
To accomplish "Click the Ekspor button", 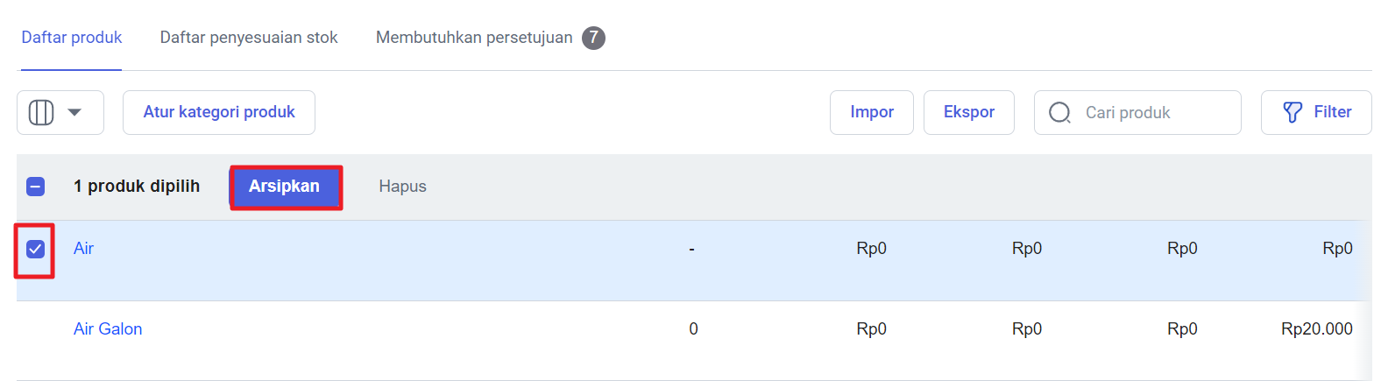I will [969, 112].
